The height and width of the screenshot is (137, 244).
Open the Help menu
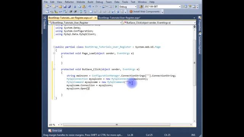pyautogui.click(x=152, y=2)
